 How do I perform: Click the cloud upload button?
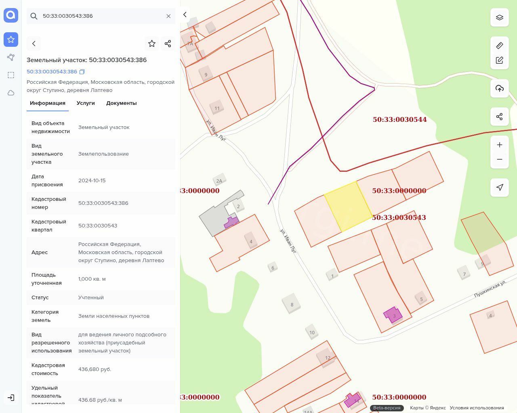tap(499, 88)
